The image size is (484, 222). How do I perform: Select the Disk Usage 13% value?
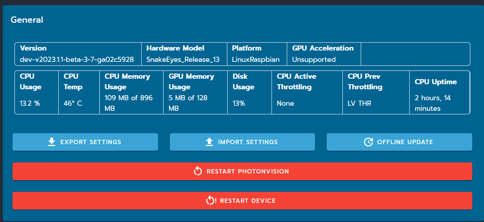[x=239, y=103]
